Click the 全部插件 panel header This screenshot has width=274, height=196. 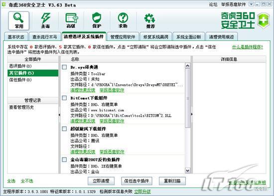click(x=33, y=59)
